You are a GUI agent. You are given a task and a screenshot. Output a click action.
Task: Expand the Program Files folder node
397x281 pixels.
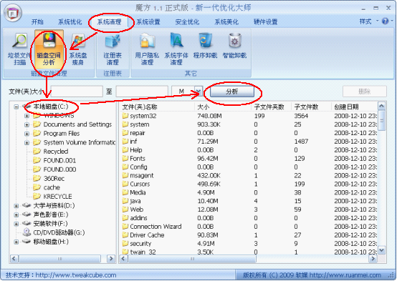pyautogui.click(x=27, y=134)
